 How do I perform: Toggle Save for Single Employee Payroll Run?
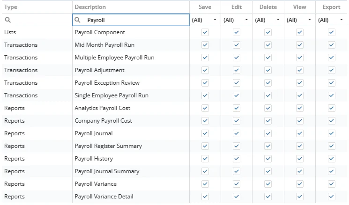[x=205, y=95]
